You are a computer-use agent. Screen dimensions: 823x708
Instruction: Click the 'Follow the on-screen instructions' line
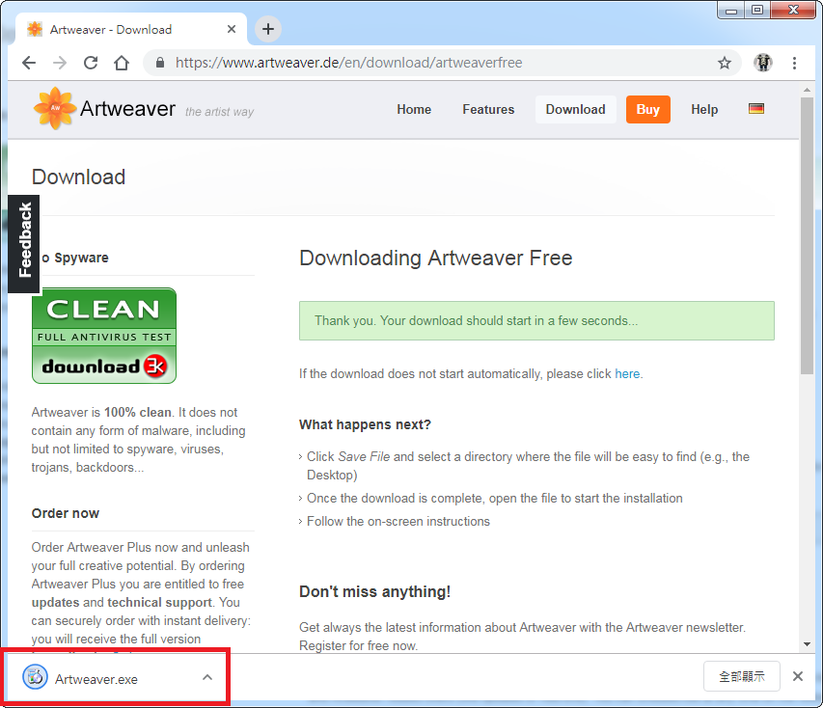pyautogui.click(x=398, y=521)
